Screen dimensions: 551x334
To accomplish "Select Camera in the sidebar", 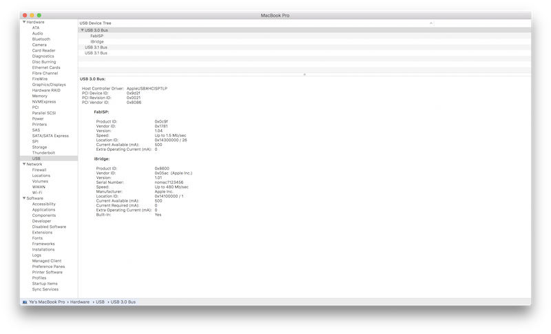I will tap(39, 45).
